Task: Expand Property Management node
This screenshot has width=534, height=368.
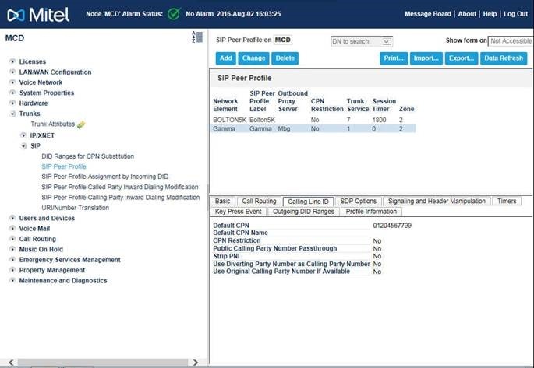Action: click(12, 270)
